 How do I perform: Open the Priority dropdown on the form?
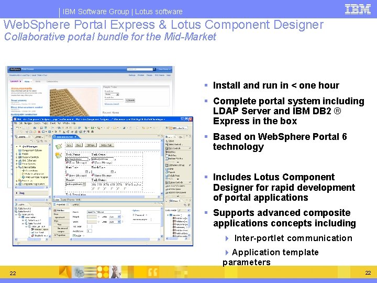point(75,184)
